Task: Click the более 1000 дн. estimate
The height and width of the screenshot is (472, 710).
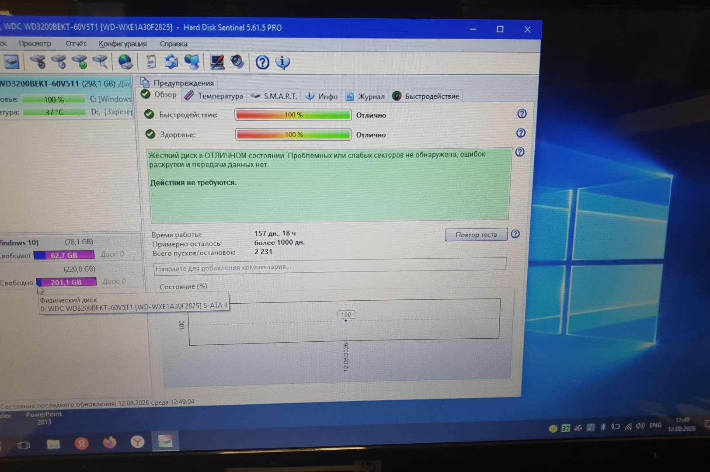Action: pos(279,243)
